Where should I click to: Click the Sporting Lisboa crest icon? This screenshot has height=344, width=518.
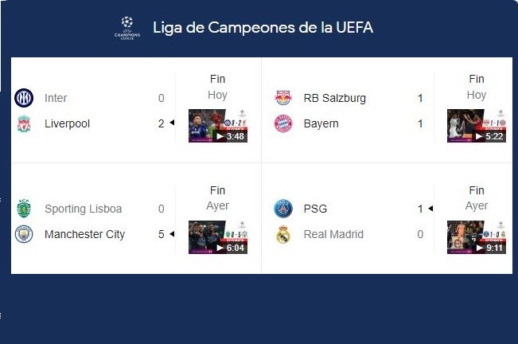(x=24, y=209)
